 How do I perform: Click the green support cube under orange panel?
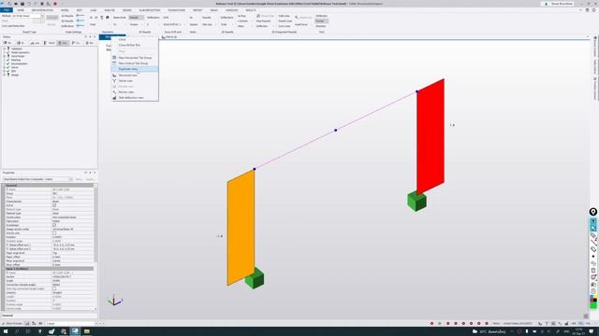coord(255,278)
